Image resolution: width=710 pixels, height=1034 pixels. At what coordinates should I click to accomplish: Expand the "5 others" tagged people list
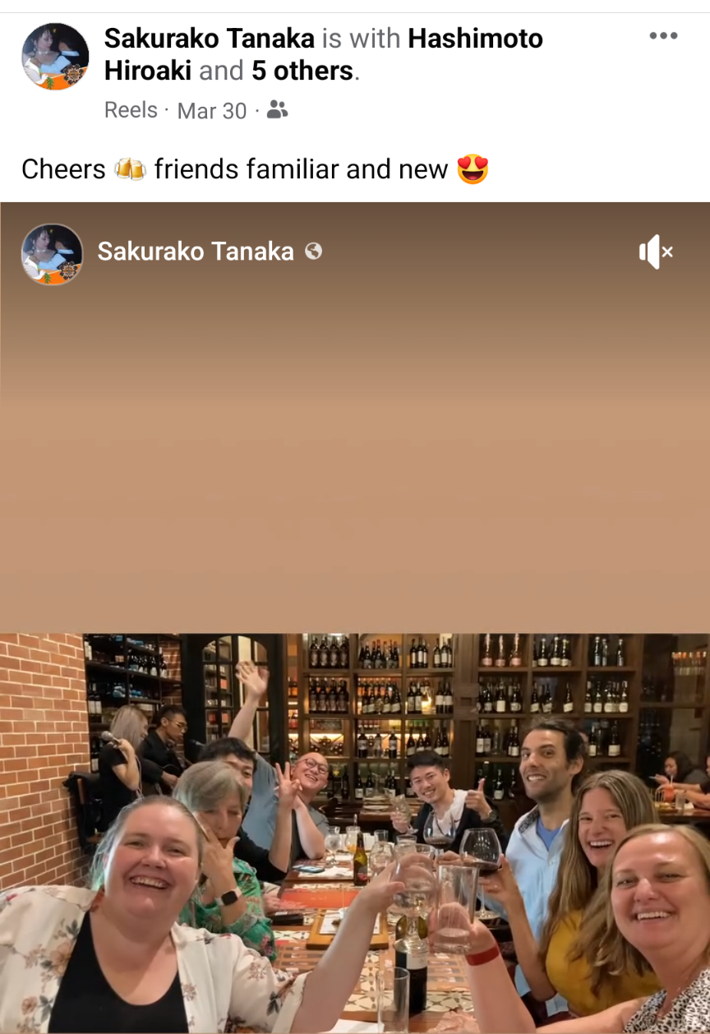[x=302, y=71]
